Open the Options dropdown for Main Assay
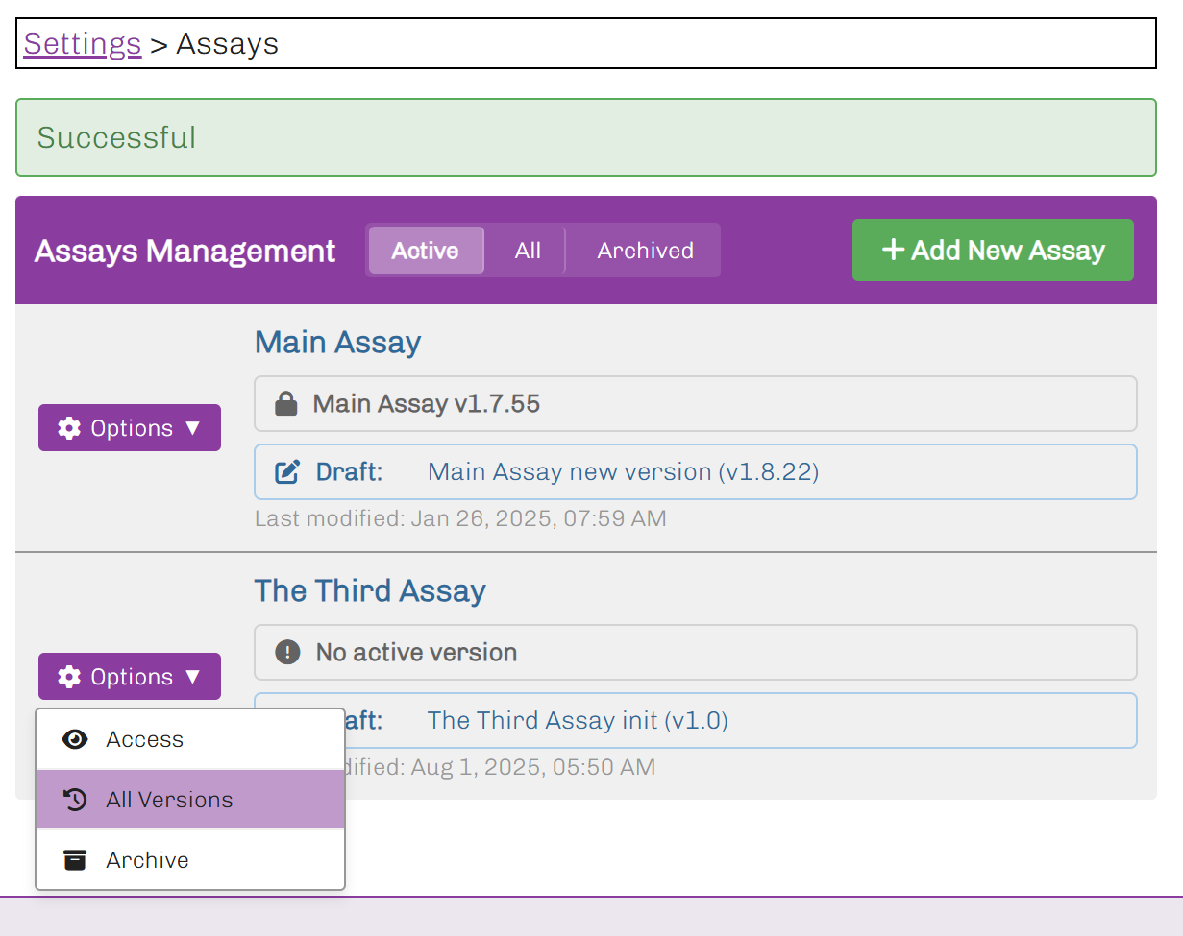Image resolution: width=1183 pixels, height=936 pixels. click(x=130, y=428)
